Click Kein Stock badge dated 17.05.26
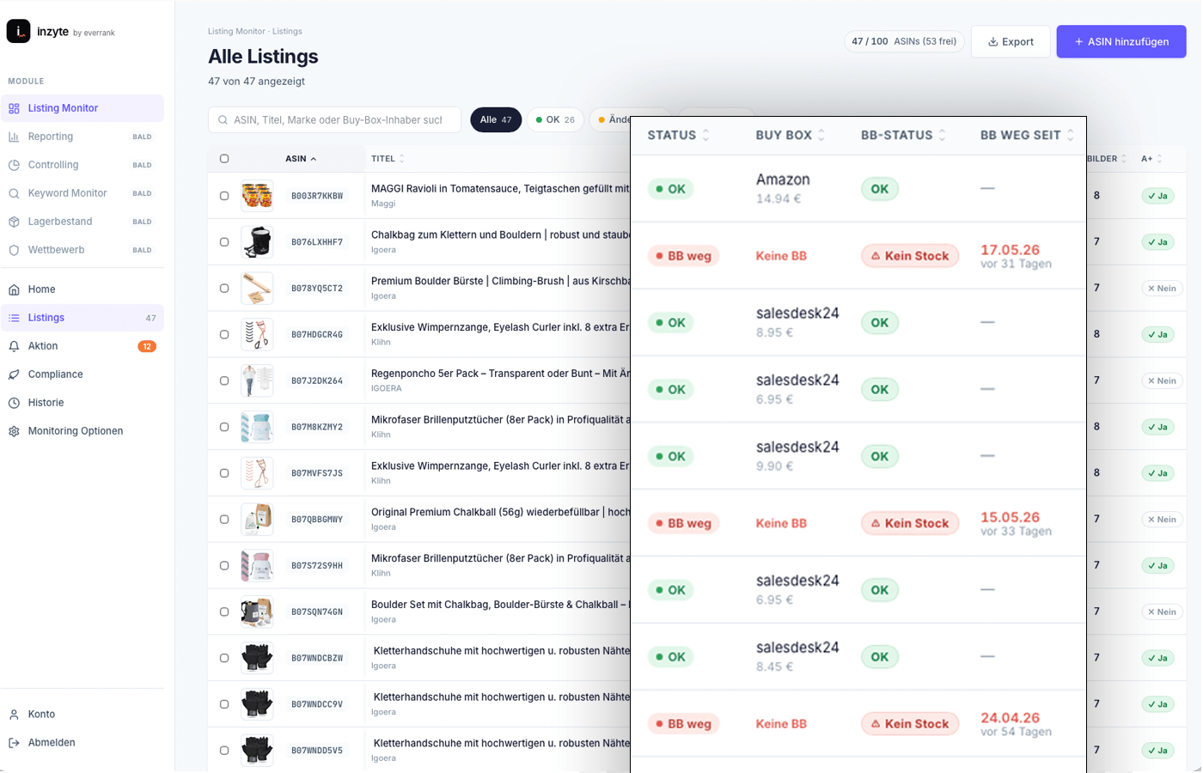1203x773 pixels. coord(910,256)
